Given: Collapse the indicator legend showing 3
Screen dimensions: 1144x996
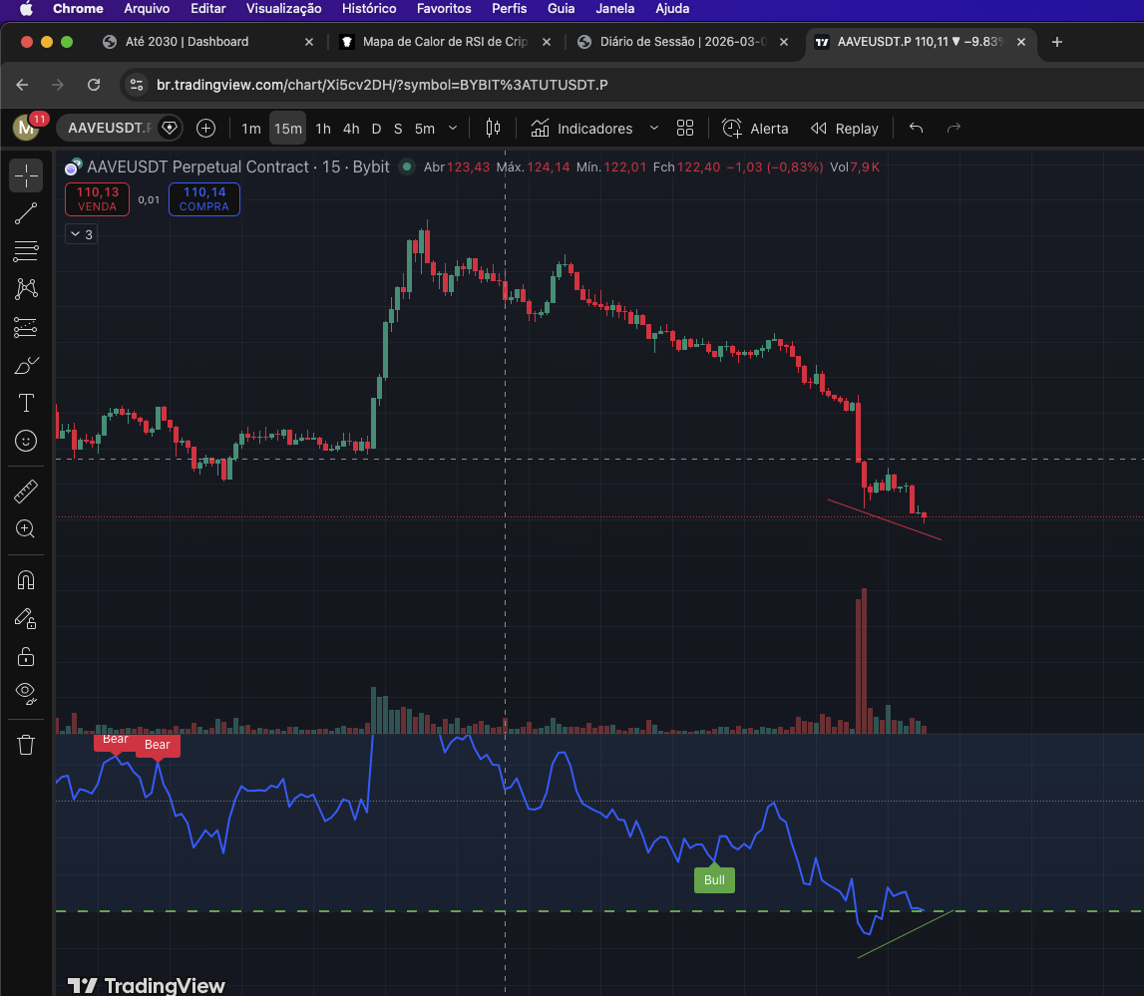Looking at the screenshot, I should (x=81, y=234).
